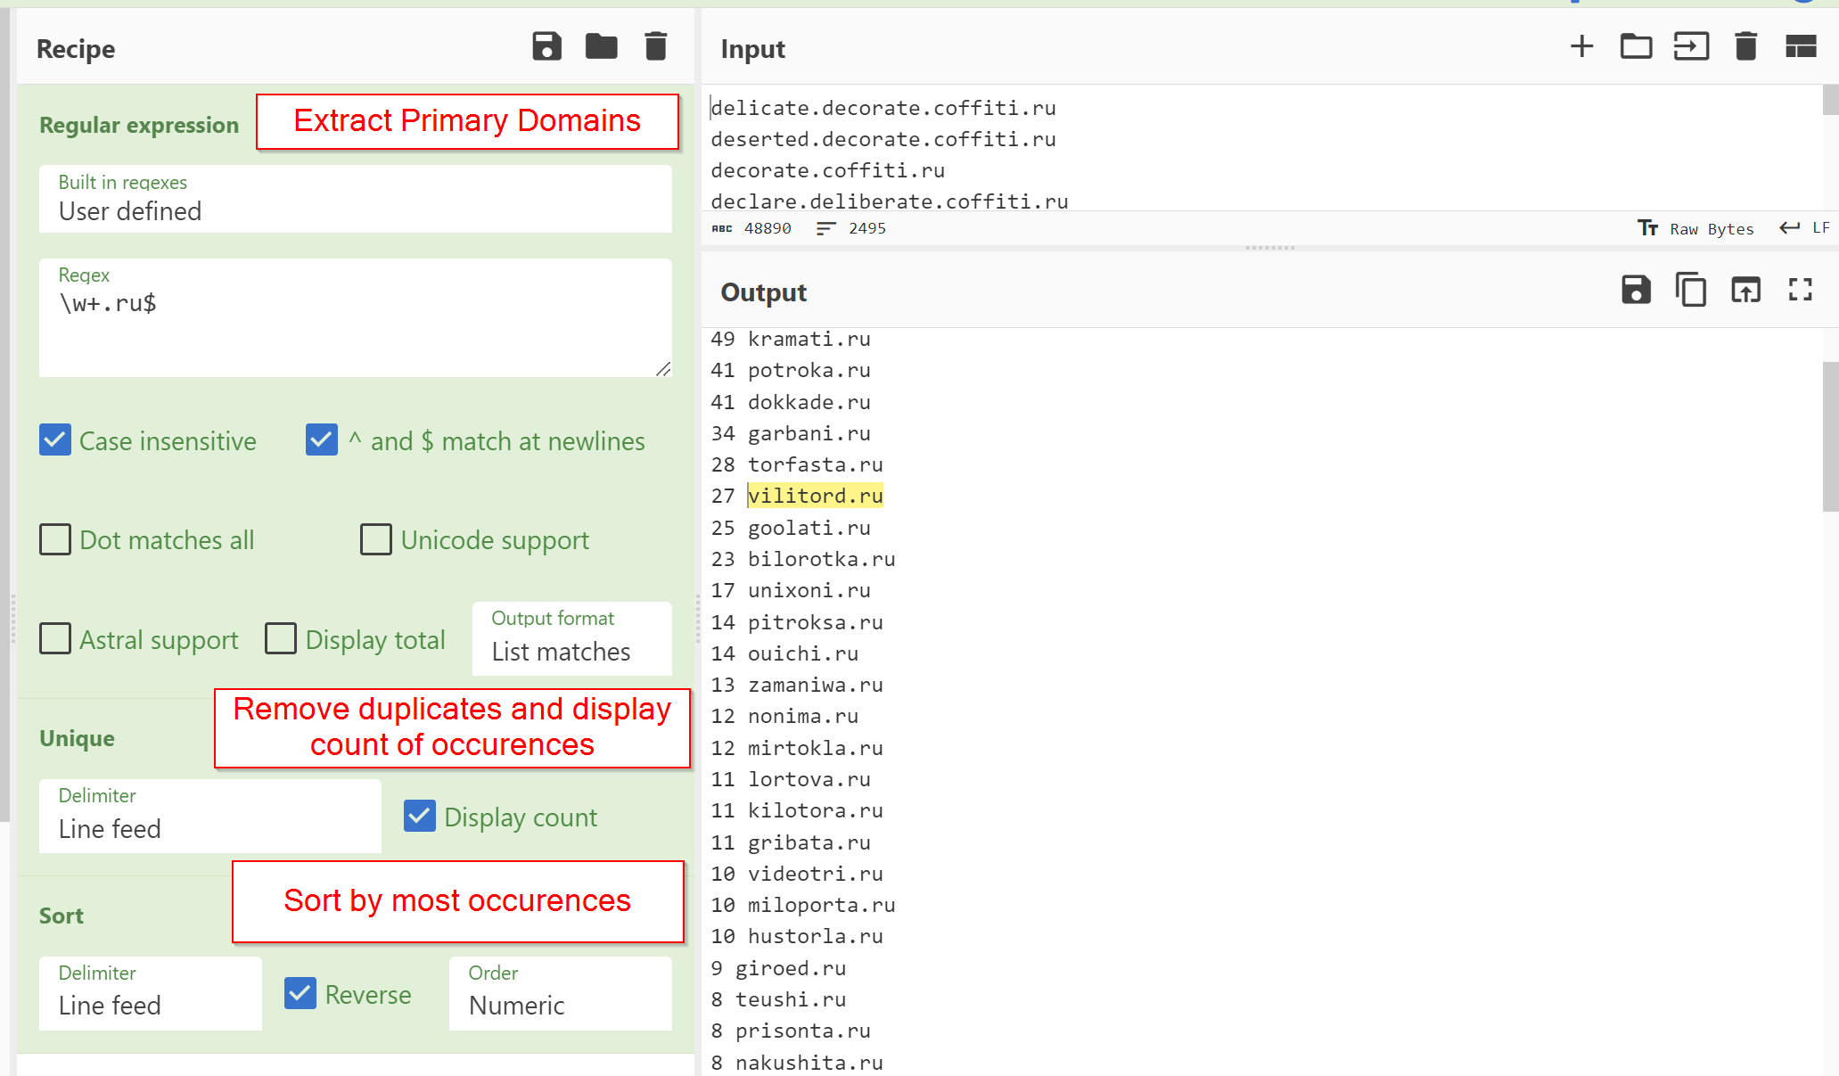1839x1076 pixels.
Task: Click the copy output icon
Action: [x=1690, y=291]
